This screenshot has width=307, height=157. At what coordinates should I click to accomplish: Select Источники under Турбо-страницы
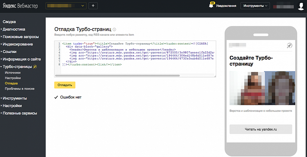click(13, 73)
